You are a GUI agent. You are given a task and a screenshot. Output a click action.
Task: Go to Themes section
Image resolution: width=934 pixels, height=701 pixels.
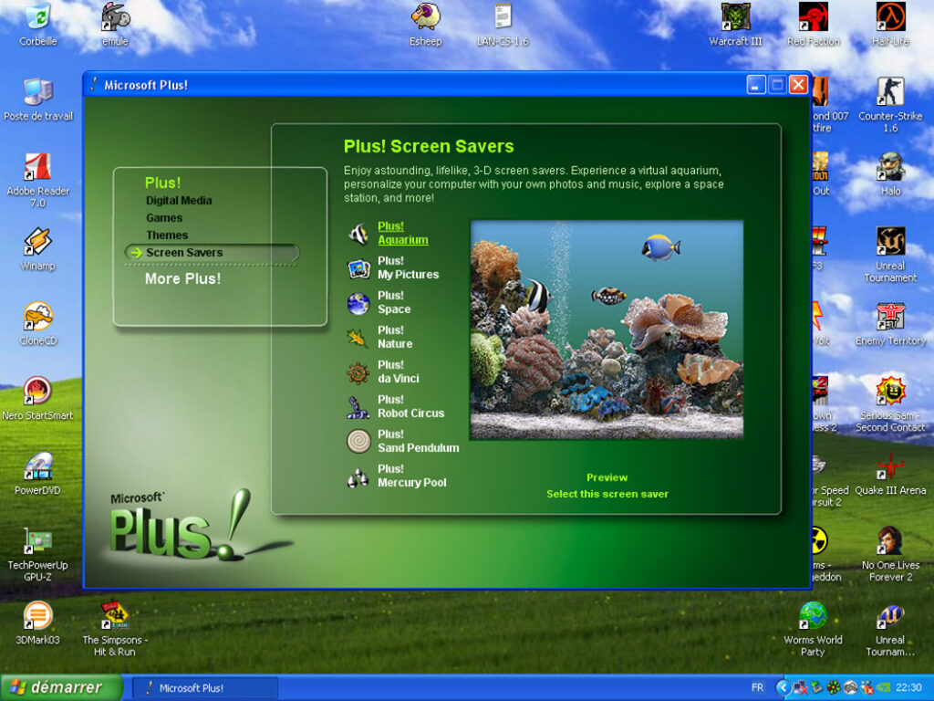pos(167,235)
